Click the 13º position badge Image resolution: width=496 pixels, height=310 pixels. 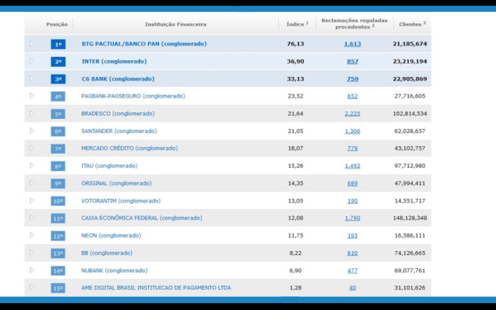point(58,253)
